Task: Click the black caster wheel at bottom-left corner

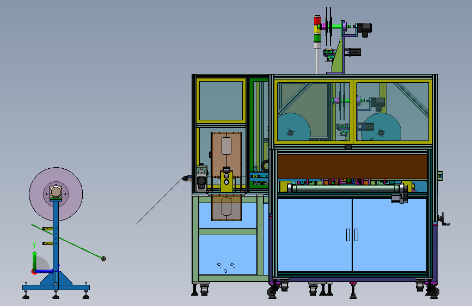Action: pos(204,290)
